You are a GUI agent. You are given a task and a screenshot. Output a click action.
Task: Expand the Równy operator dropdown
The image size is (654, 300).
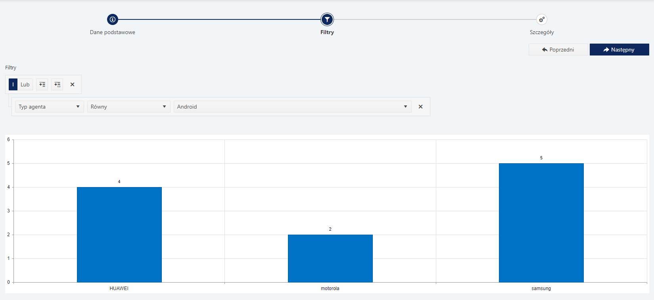(128, 107)
